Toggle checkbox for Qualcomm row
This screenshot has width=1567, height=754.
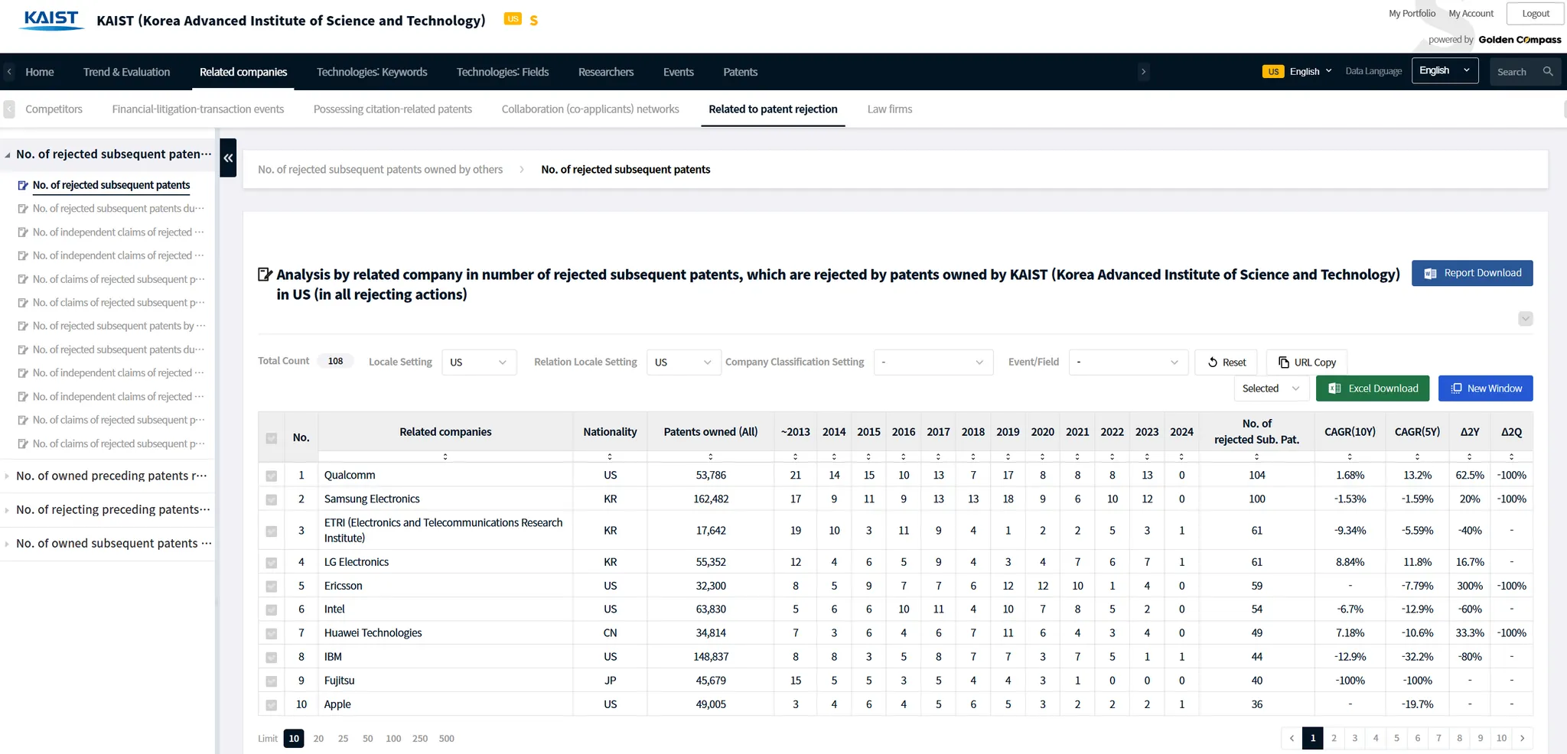click(x=271, y=476)
